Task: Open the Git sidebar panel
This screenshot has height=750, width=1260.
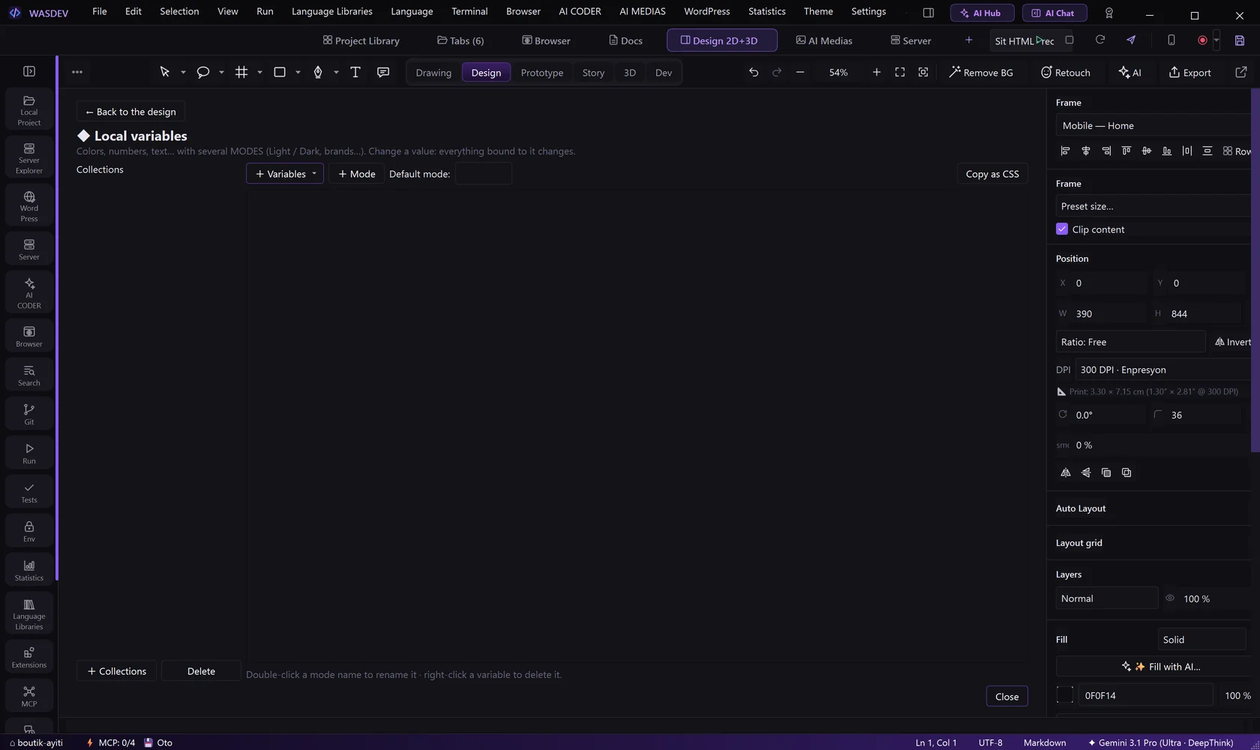Action: coord(29,414)
